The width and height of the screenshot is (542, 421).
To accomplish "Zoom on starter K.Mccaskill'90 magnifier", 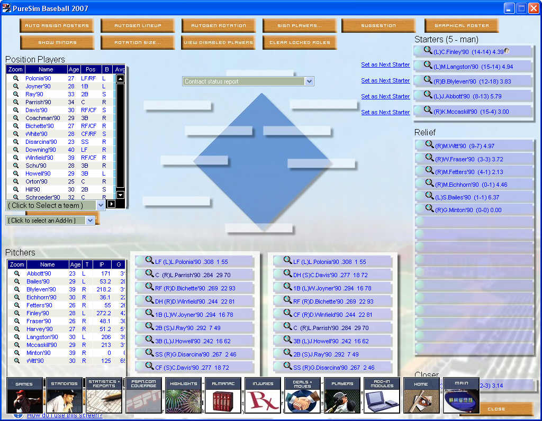I will 428,110.
